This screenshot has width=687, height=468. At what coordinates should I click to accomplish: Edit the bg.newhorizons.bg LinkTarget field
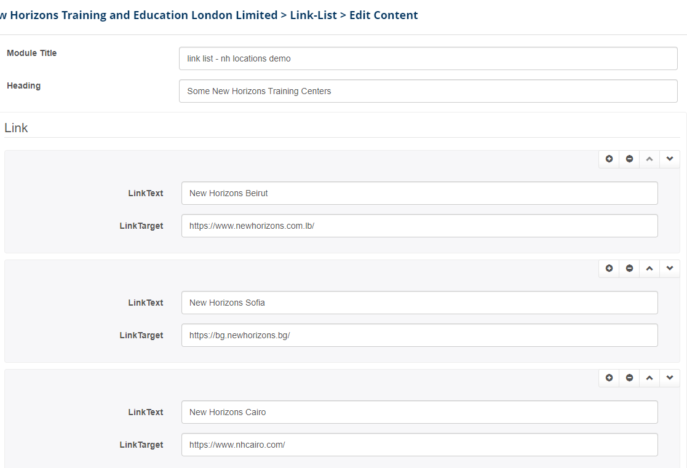(x=419, y=335)
